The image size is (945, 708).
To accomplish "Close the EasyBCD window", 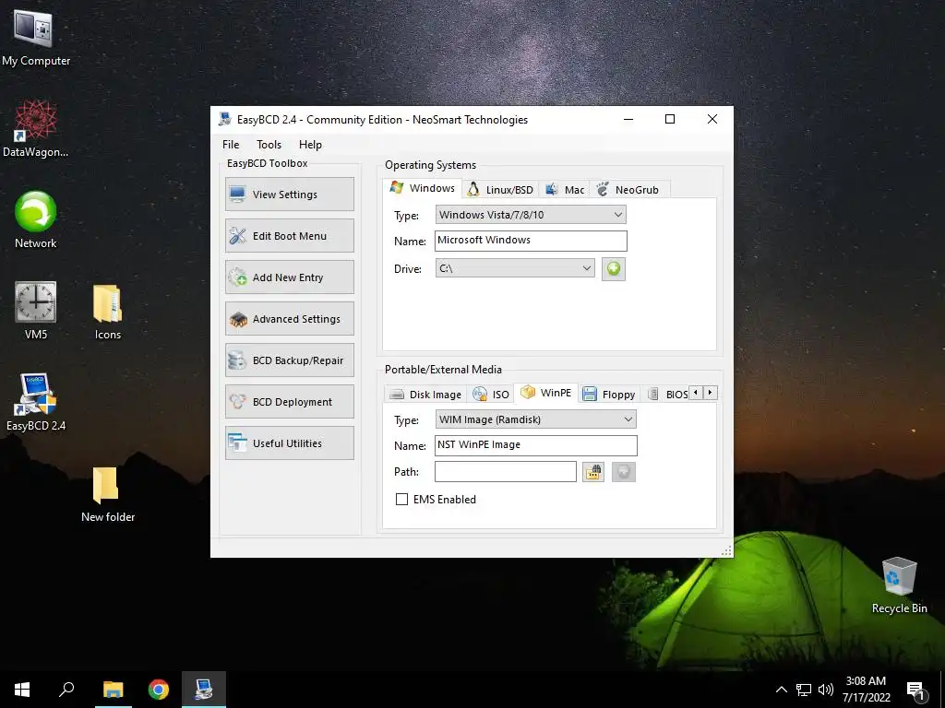I will point(712,119).
